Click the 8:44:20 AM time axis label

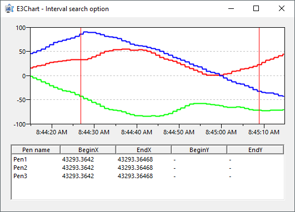click(52, 132)
